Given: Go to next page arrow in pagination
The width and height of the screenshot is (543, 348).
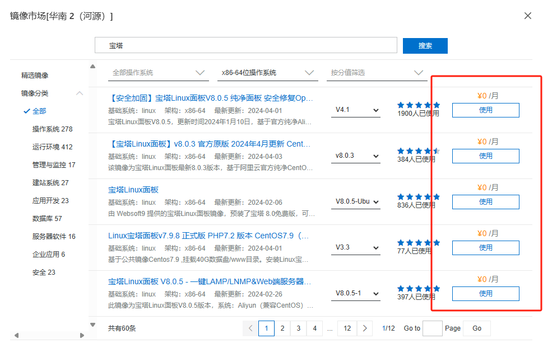Looking at the screenshot, I should [x=365, y=328].
